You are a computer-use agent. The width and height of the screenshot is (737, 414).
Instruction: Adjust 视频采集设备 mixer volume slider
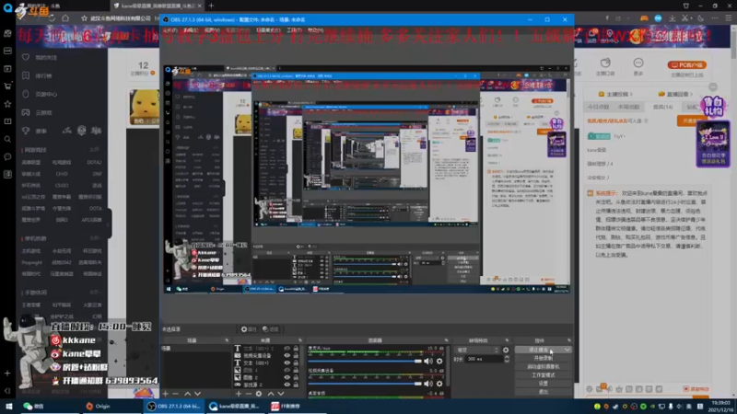point(365,384)
